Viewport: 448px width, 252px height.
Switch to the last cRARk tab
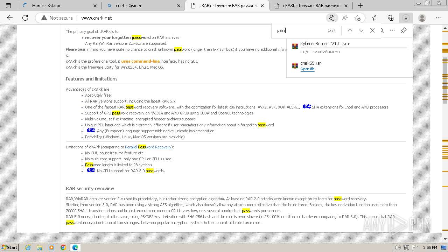point(312,5)
